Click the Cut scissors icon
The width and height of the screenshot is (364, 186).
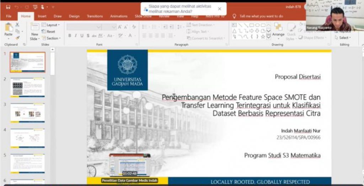pyautogui.click(x=17, y=24)
